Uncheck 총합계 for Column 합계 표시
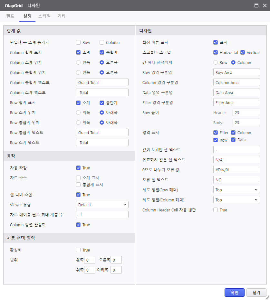Viewport: 270px width, 300px height. pyautogui.click(x=102, y=52)
